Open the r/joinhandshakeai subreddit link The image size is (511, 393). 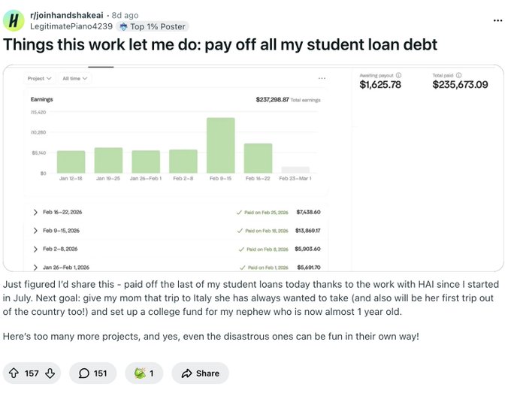click(66, 14)
